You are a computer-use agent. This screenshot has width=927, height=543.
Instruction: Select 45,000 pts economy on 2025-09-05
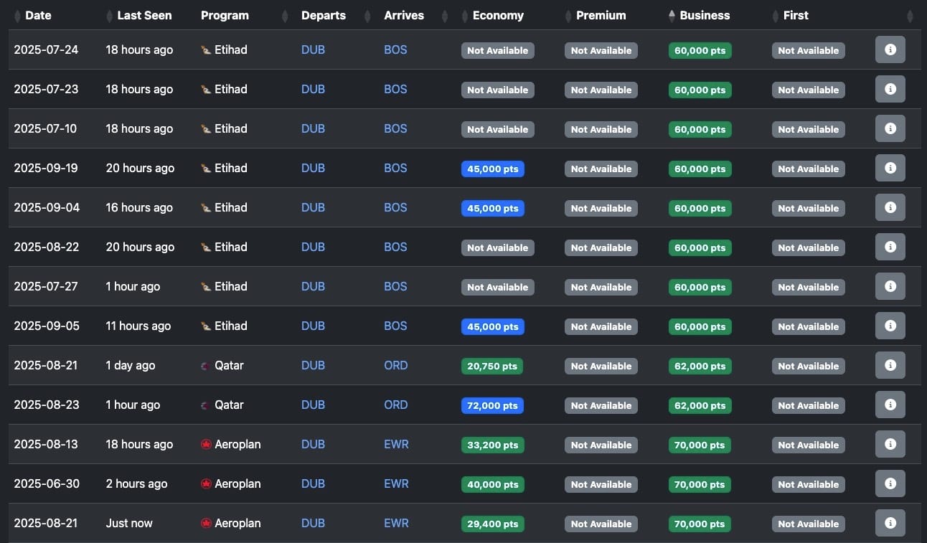pos(493,327)
